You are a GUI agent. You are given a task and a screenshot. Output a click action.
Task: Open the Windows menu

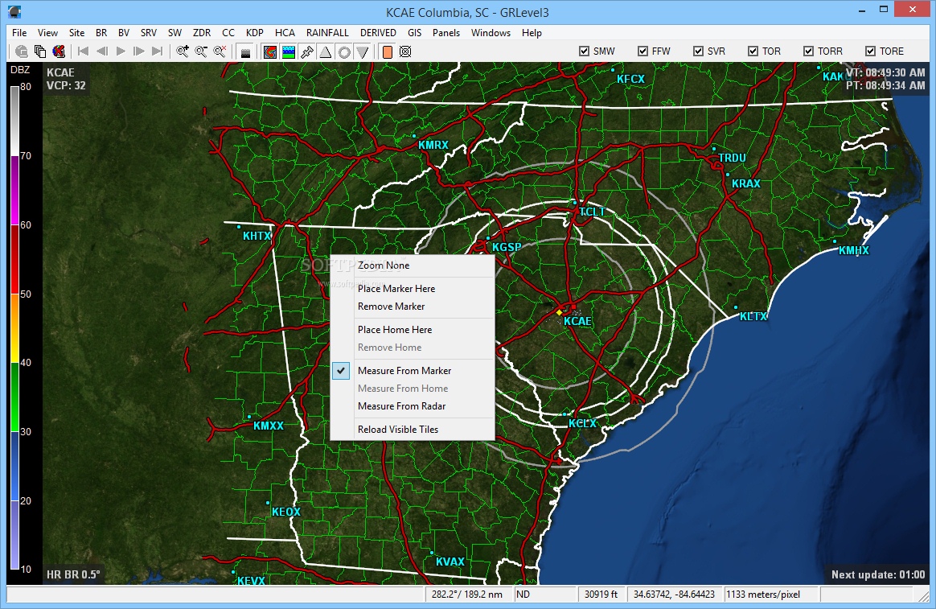491,33
